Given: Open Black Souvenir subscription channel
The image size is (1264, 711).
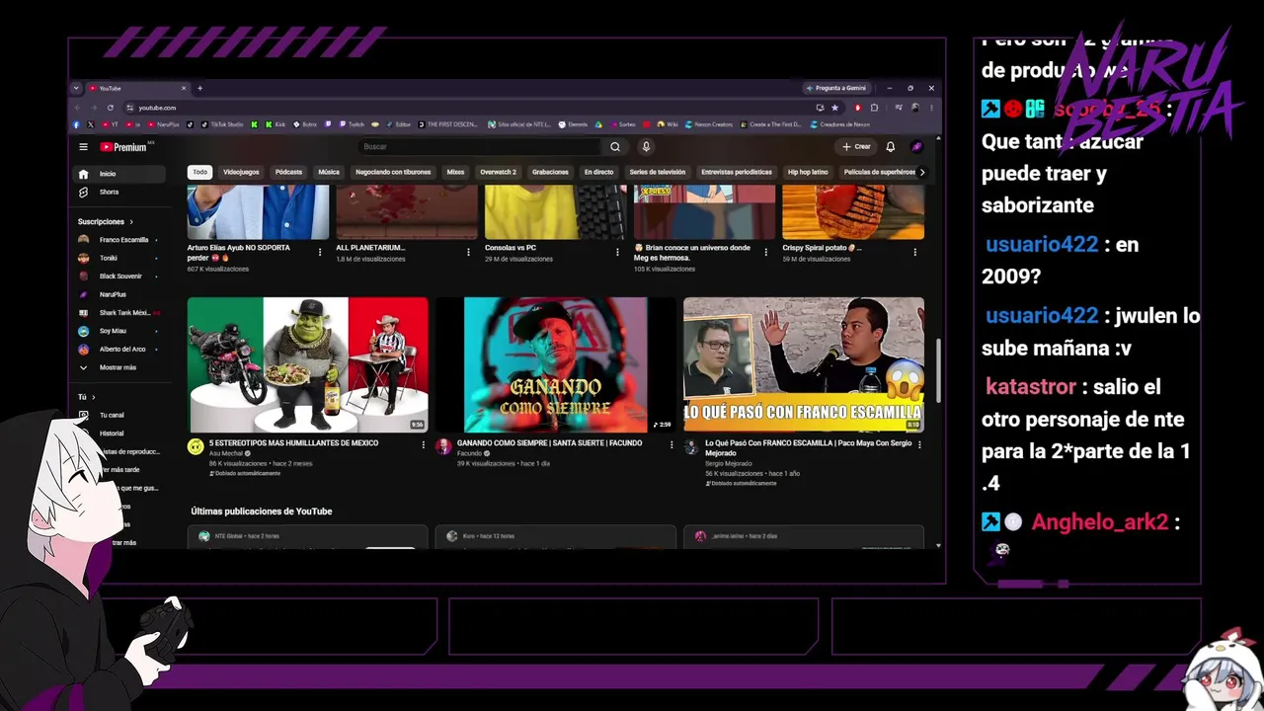Looking at the screenshot, I should pos(121,276).
